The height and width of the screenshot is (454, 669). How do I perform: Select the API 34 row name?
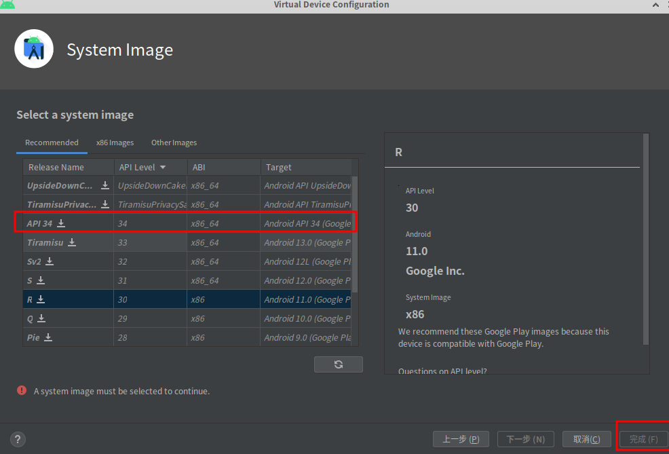pos(39,223)
